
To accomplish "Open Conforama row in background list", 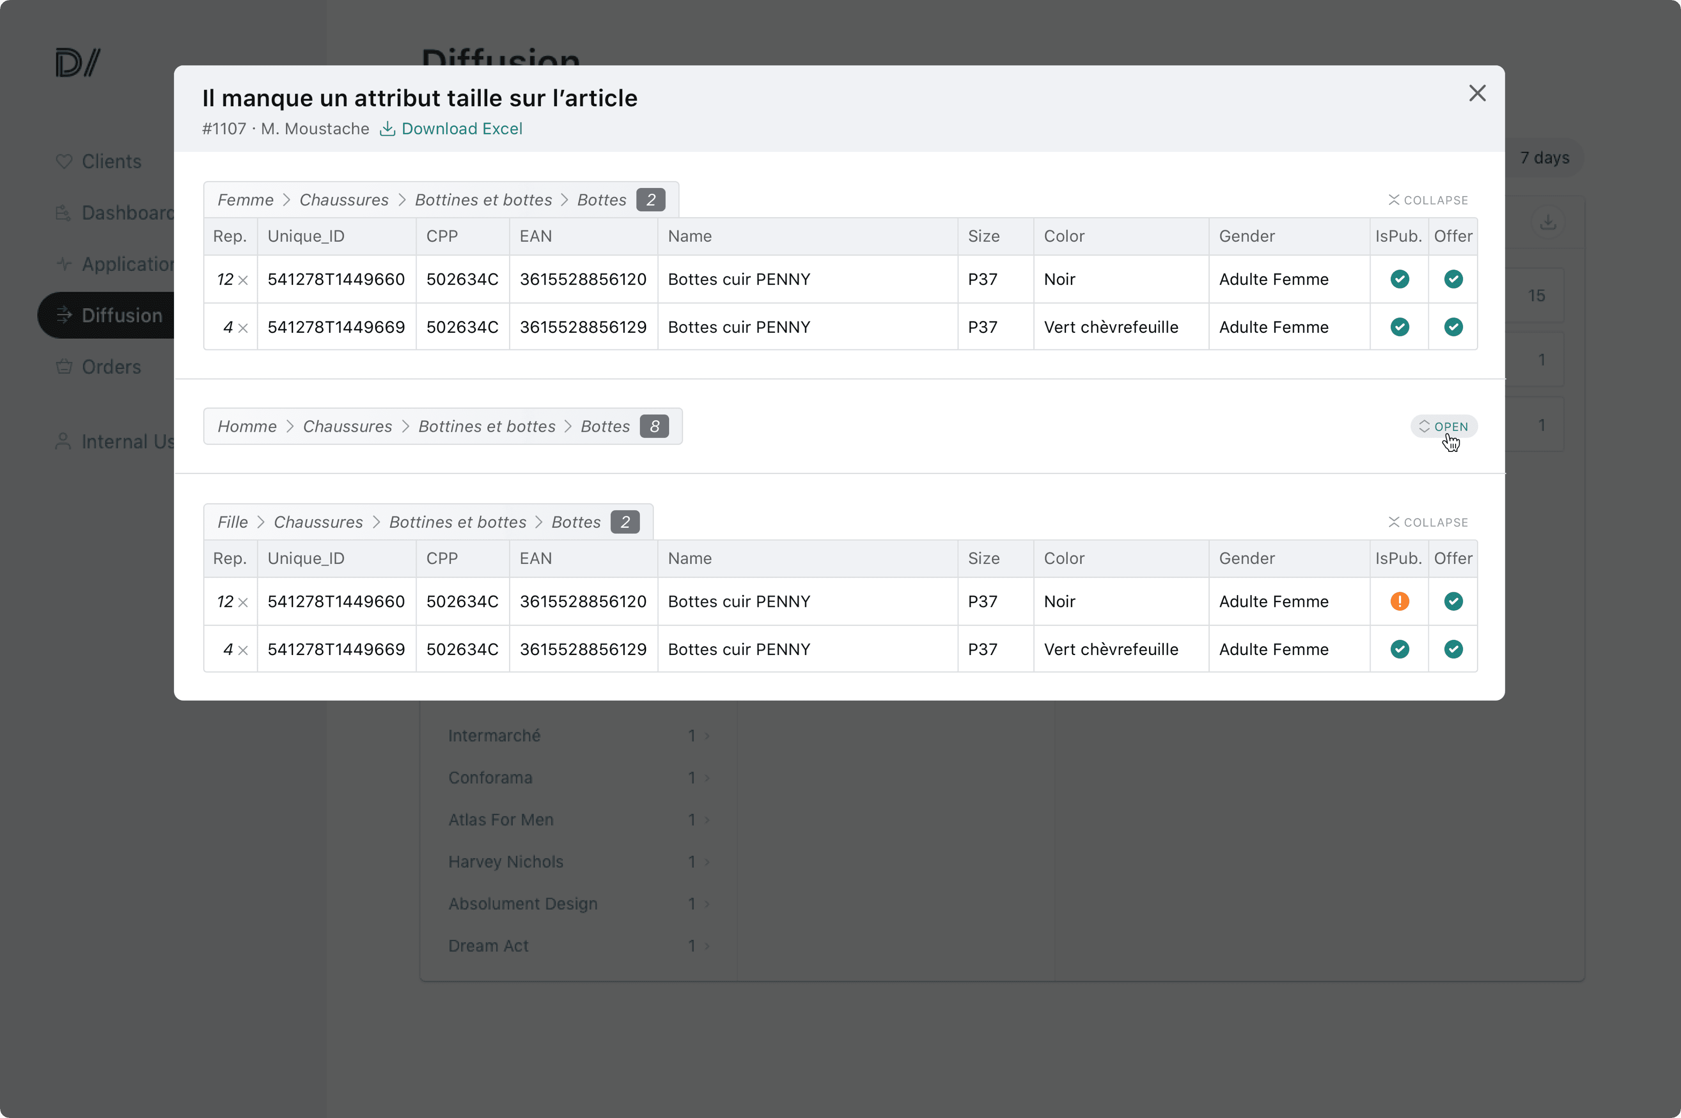I will [x=579, y=778].
